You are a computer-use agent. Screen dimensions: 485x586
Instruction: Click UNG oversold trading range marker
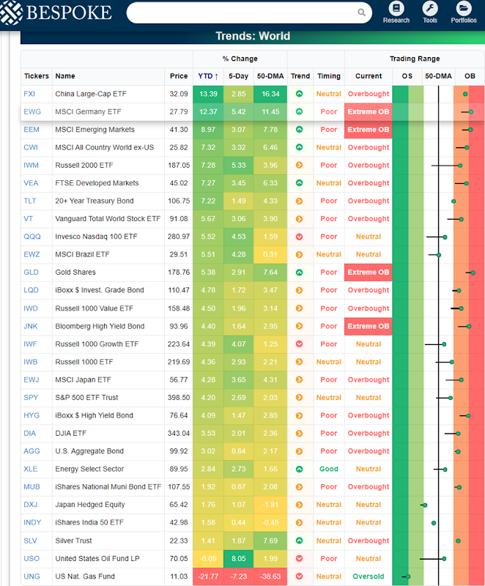(408, 576)
